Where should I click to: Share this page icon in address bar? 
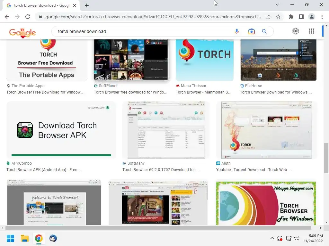coord(268,17)
